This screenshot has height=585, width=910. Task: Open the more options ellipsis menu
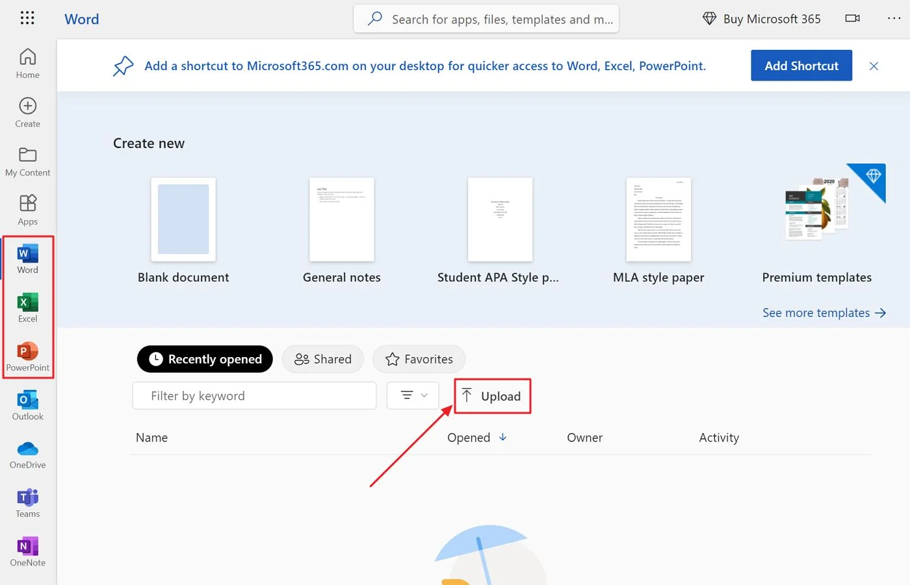pos(894,18)
